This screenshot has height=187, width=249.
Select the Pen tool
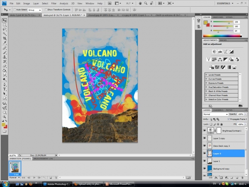click(x=5, y=85)
